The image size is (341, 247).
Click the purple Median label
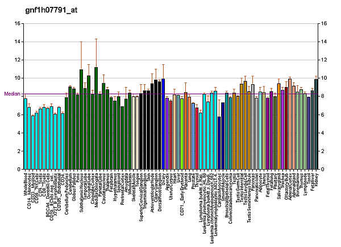[x=12, y=94]
